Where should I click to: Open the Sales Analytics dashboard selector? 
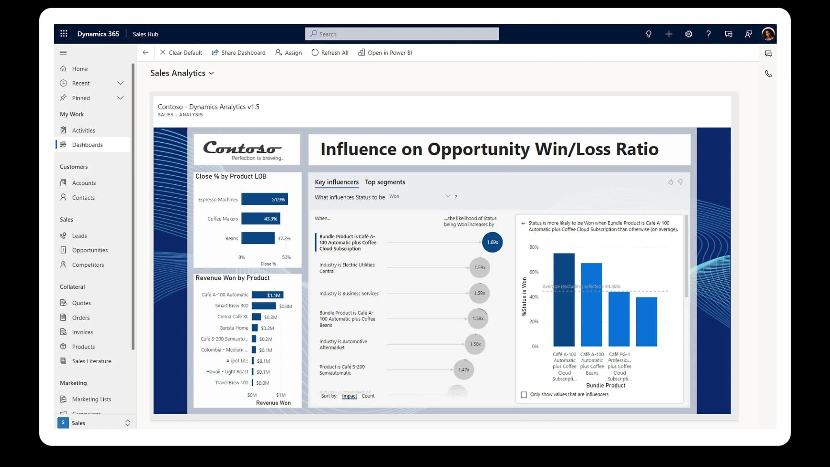click(182, 73)
